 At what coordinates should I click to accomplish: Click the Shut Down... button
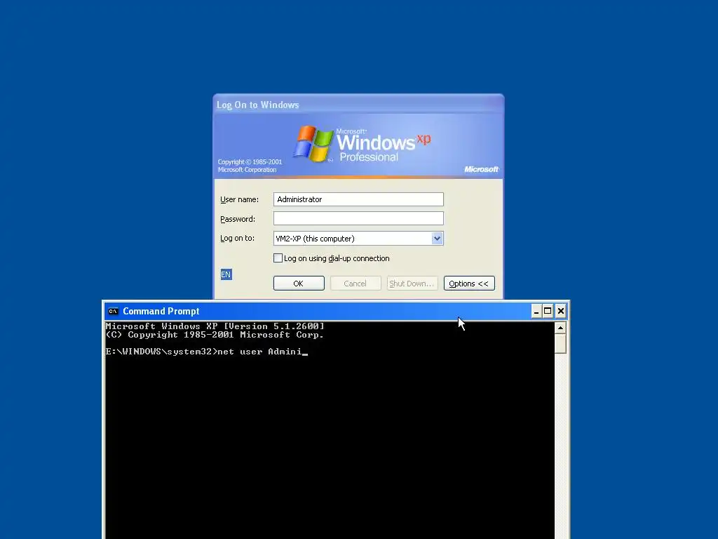[412, 284]
